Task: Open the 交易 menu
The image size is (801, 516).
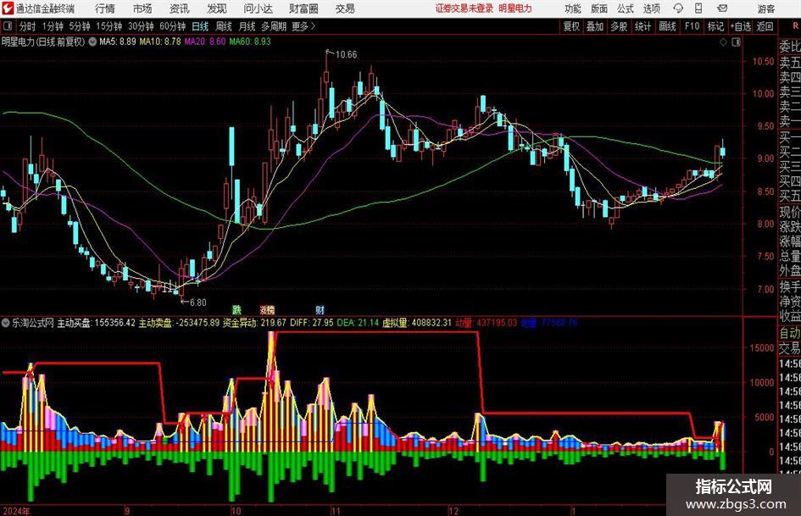Action: click(x=345, y=8)
